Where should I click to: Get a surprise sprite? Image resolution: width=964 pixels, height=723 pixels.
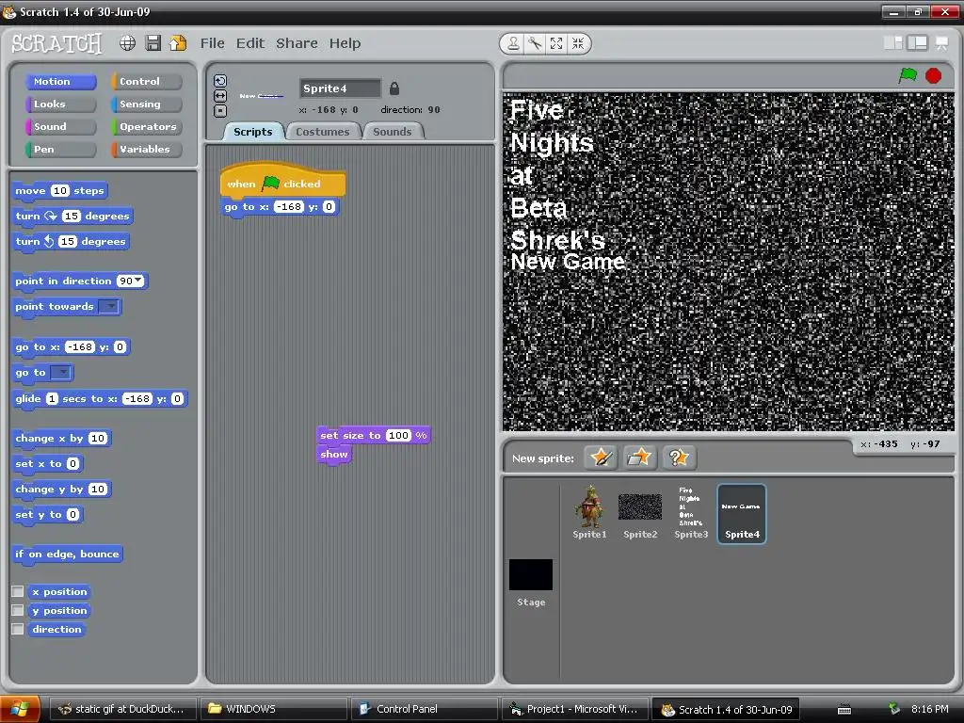[679, 458]
